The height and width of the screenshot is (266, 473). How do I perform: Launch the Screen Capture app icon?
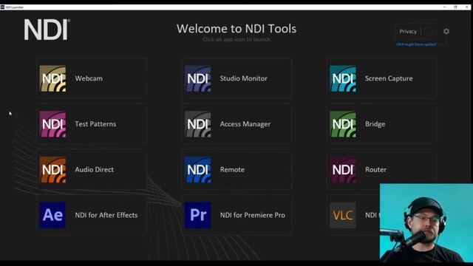(x=343, y=78)
